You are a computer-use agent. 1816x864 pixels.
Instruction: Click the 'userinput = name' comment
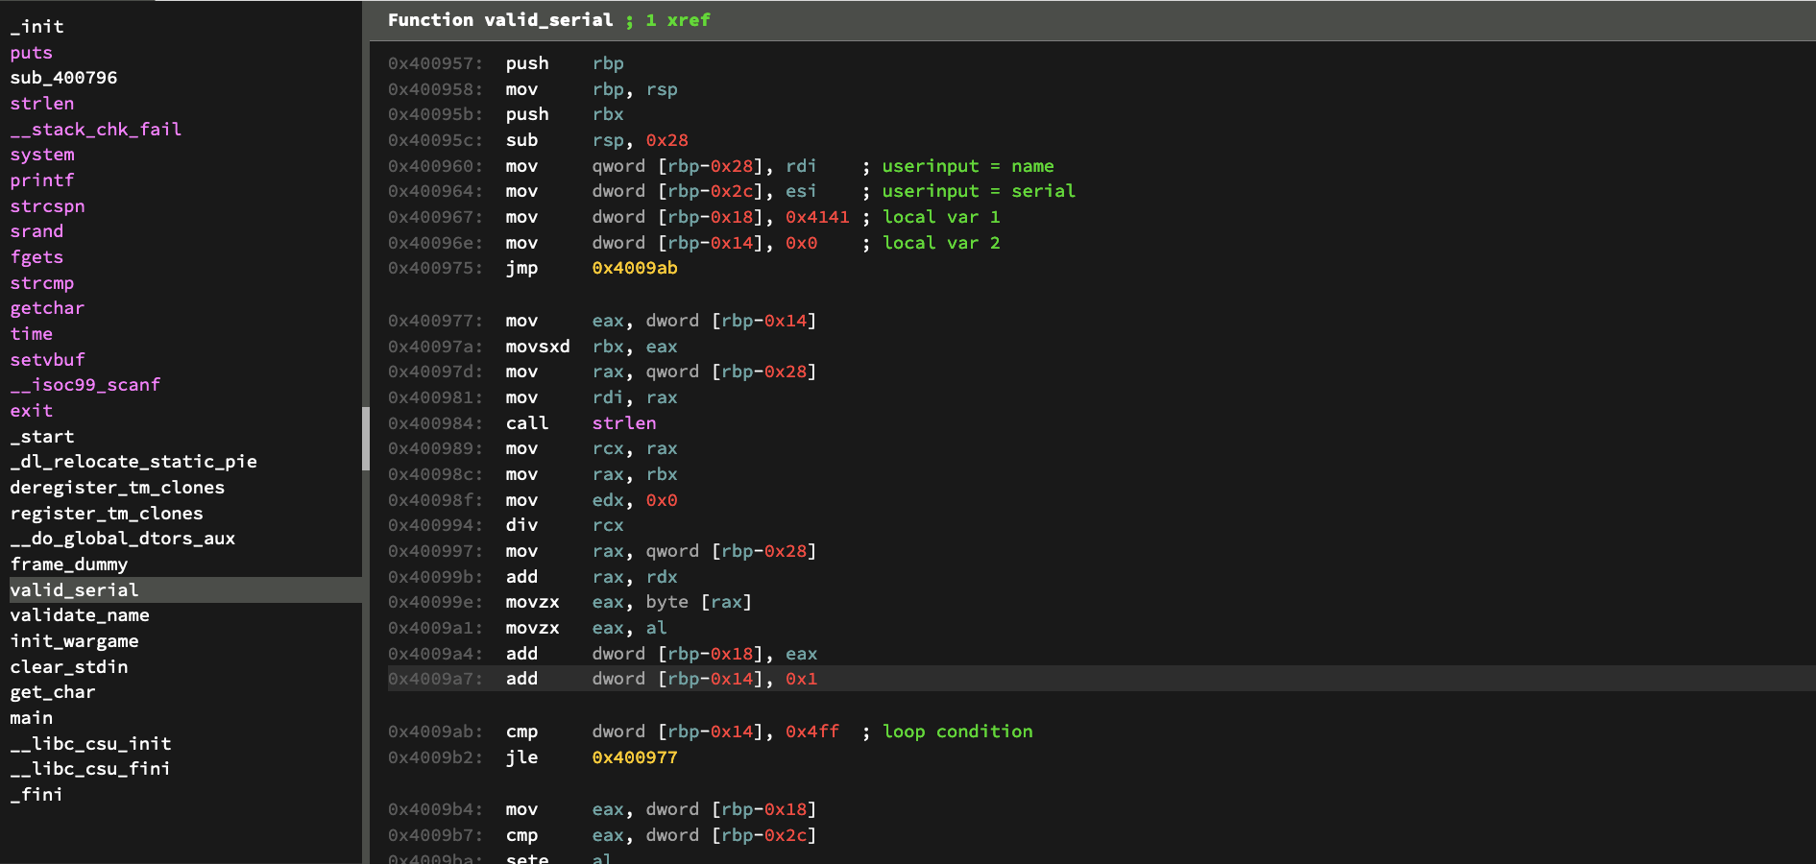968,166
